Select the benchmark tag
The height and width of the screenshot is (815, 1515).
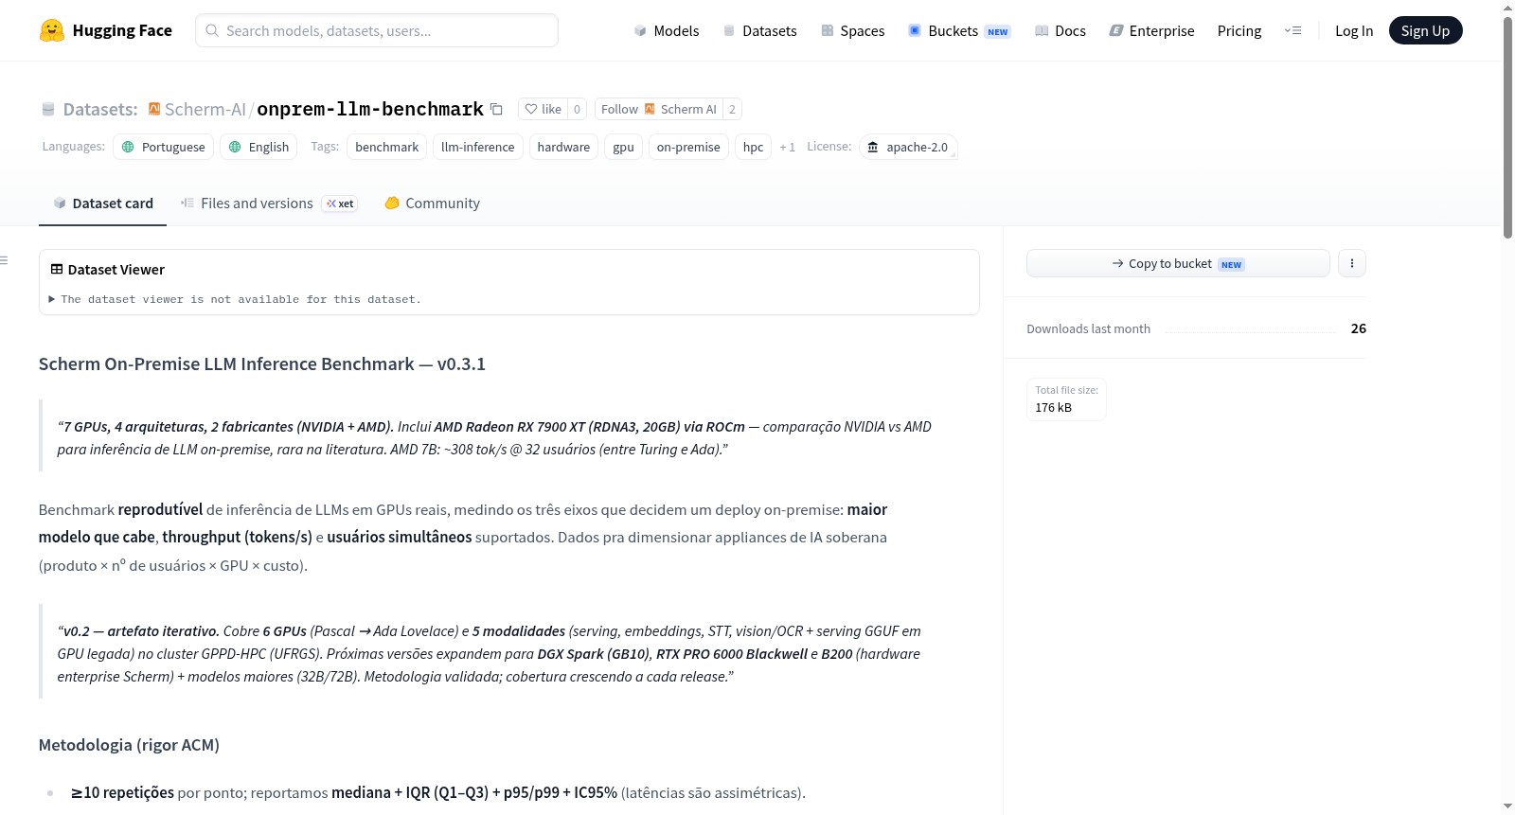tap(387, 147)
